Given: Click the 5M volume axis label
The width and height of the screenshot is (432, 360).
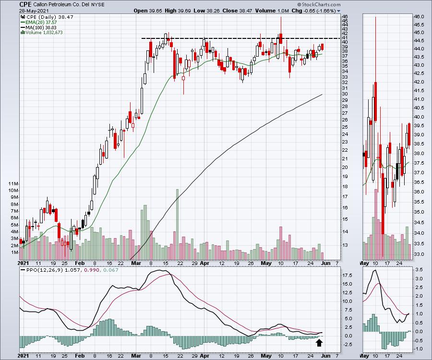Looking at the screenshot, I should pos(14,225).
